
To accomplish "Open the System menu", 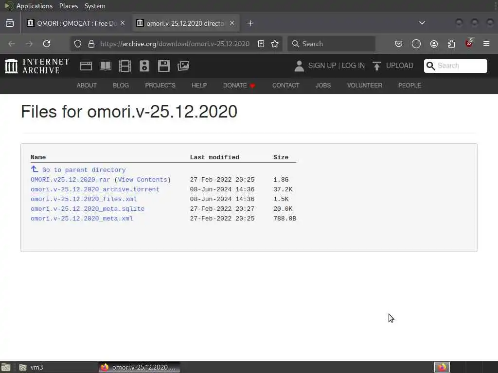I will 95,6.
